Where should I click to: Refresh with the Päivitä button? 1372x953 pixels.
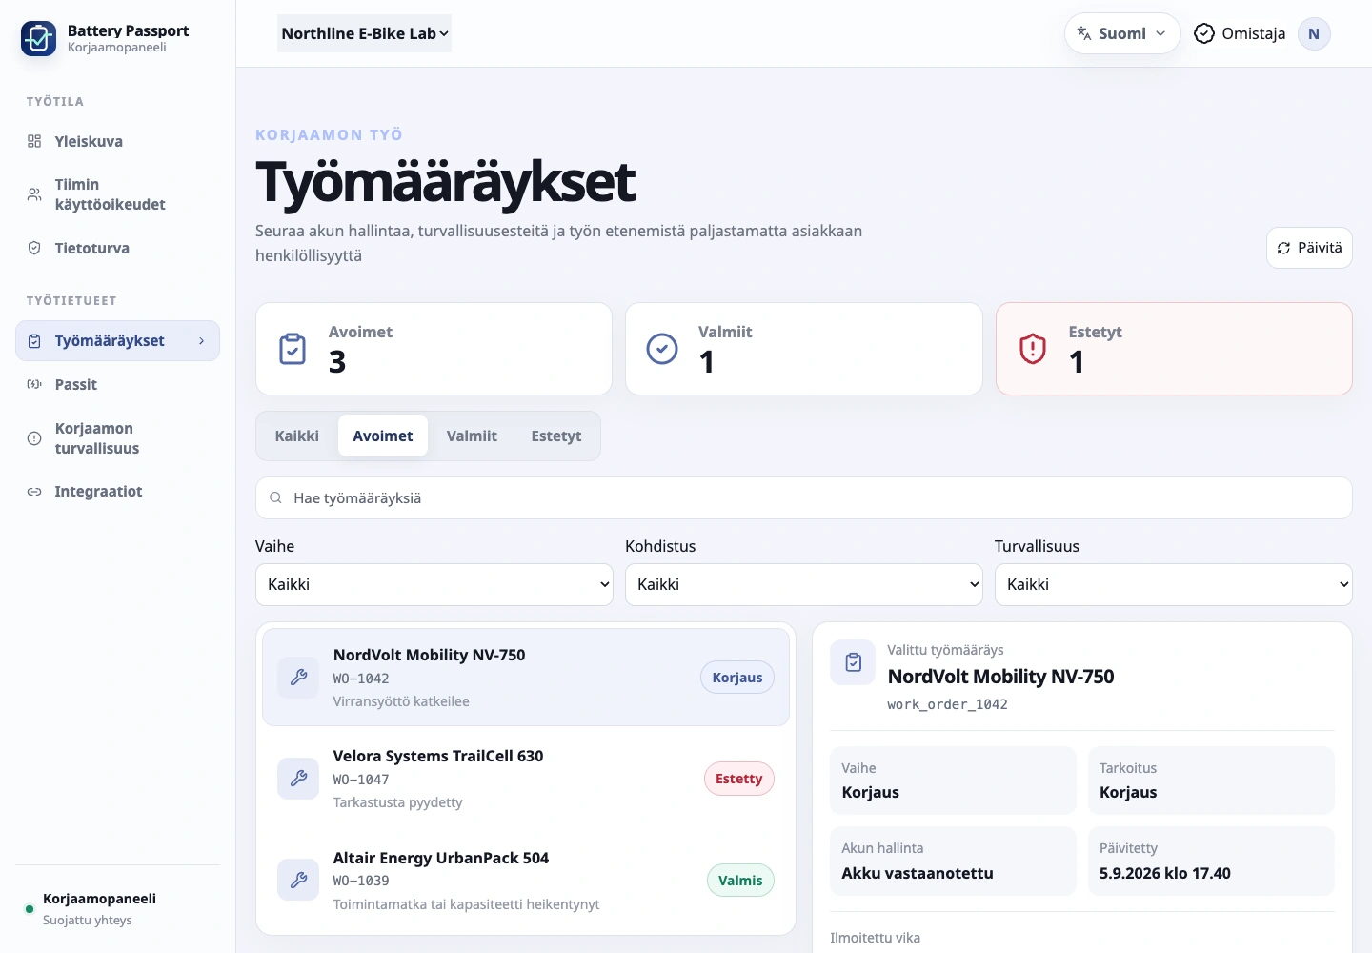(x=1309, y=248)
